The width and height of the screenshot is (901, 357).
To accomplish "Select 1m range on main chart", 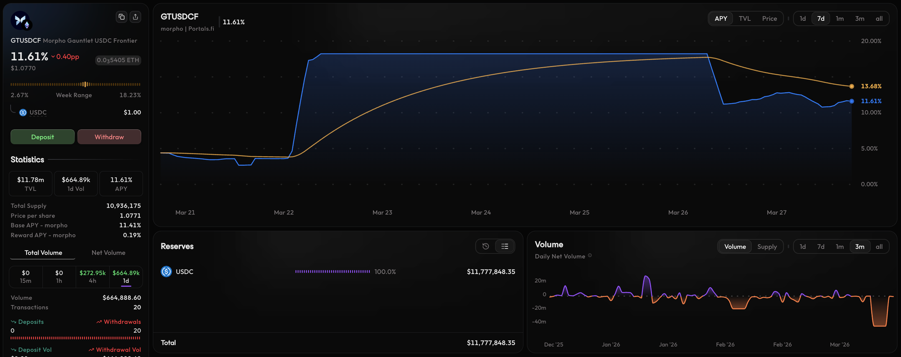I will click(x=840, y=18).
